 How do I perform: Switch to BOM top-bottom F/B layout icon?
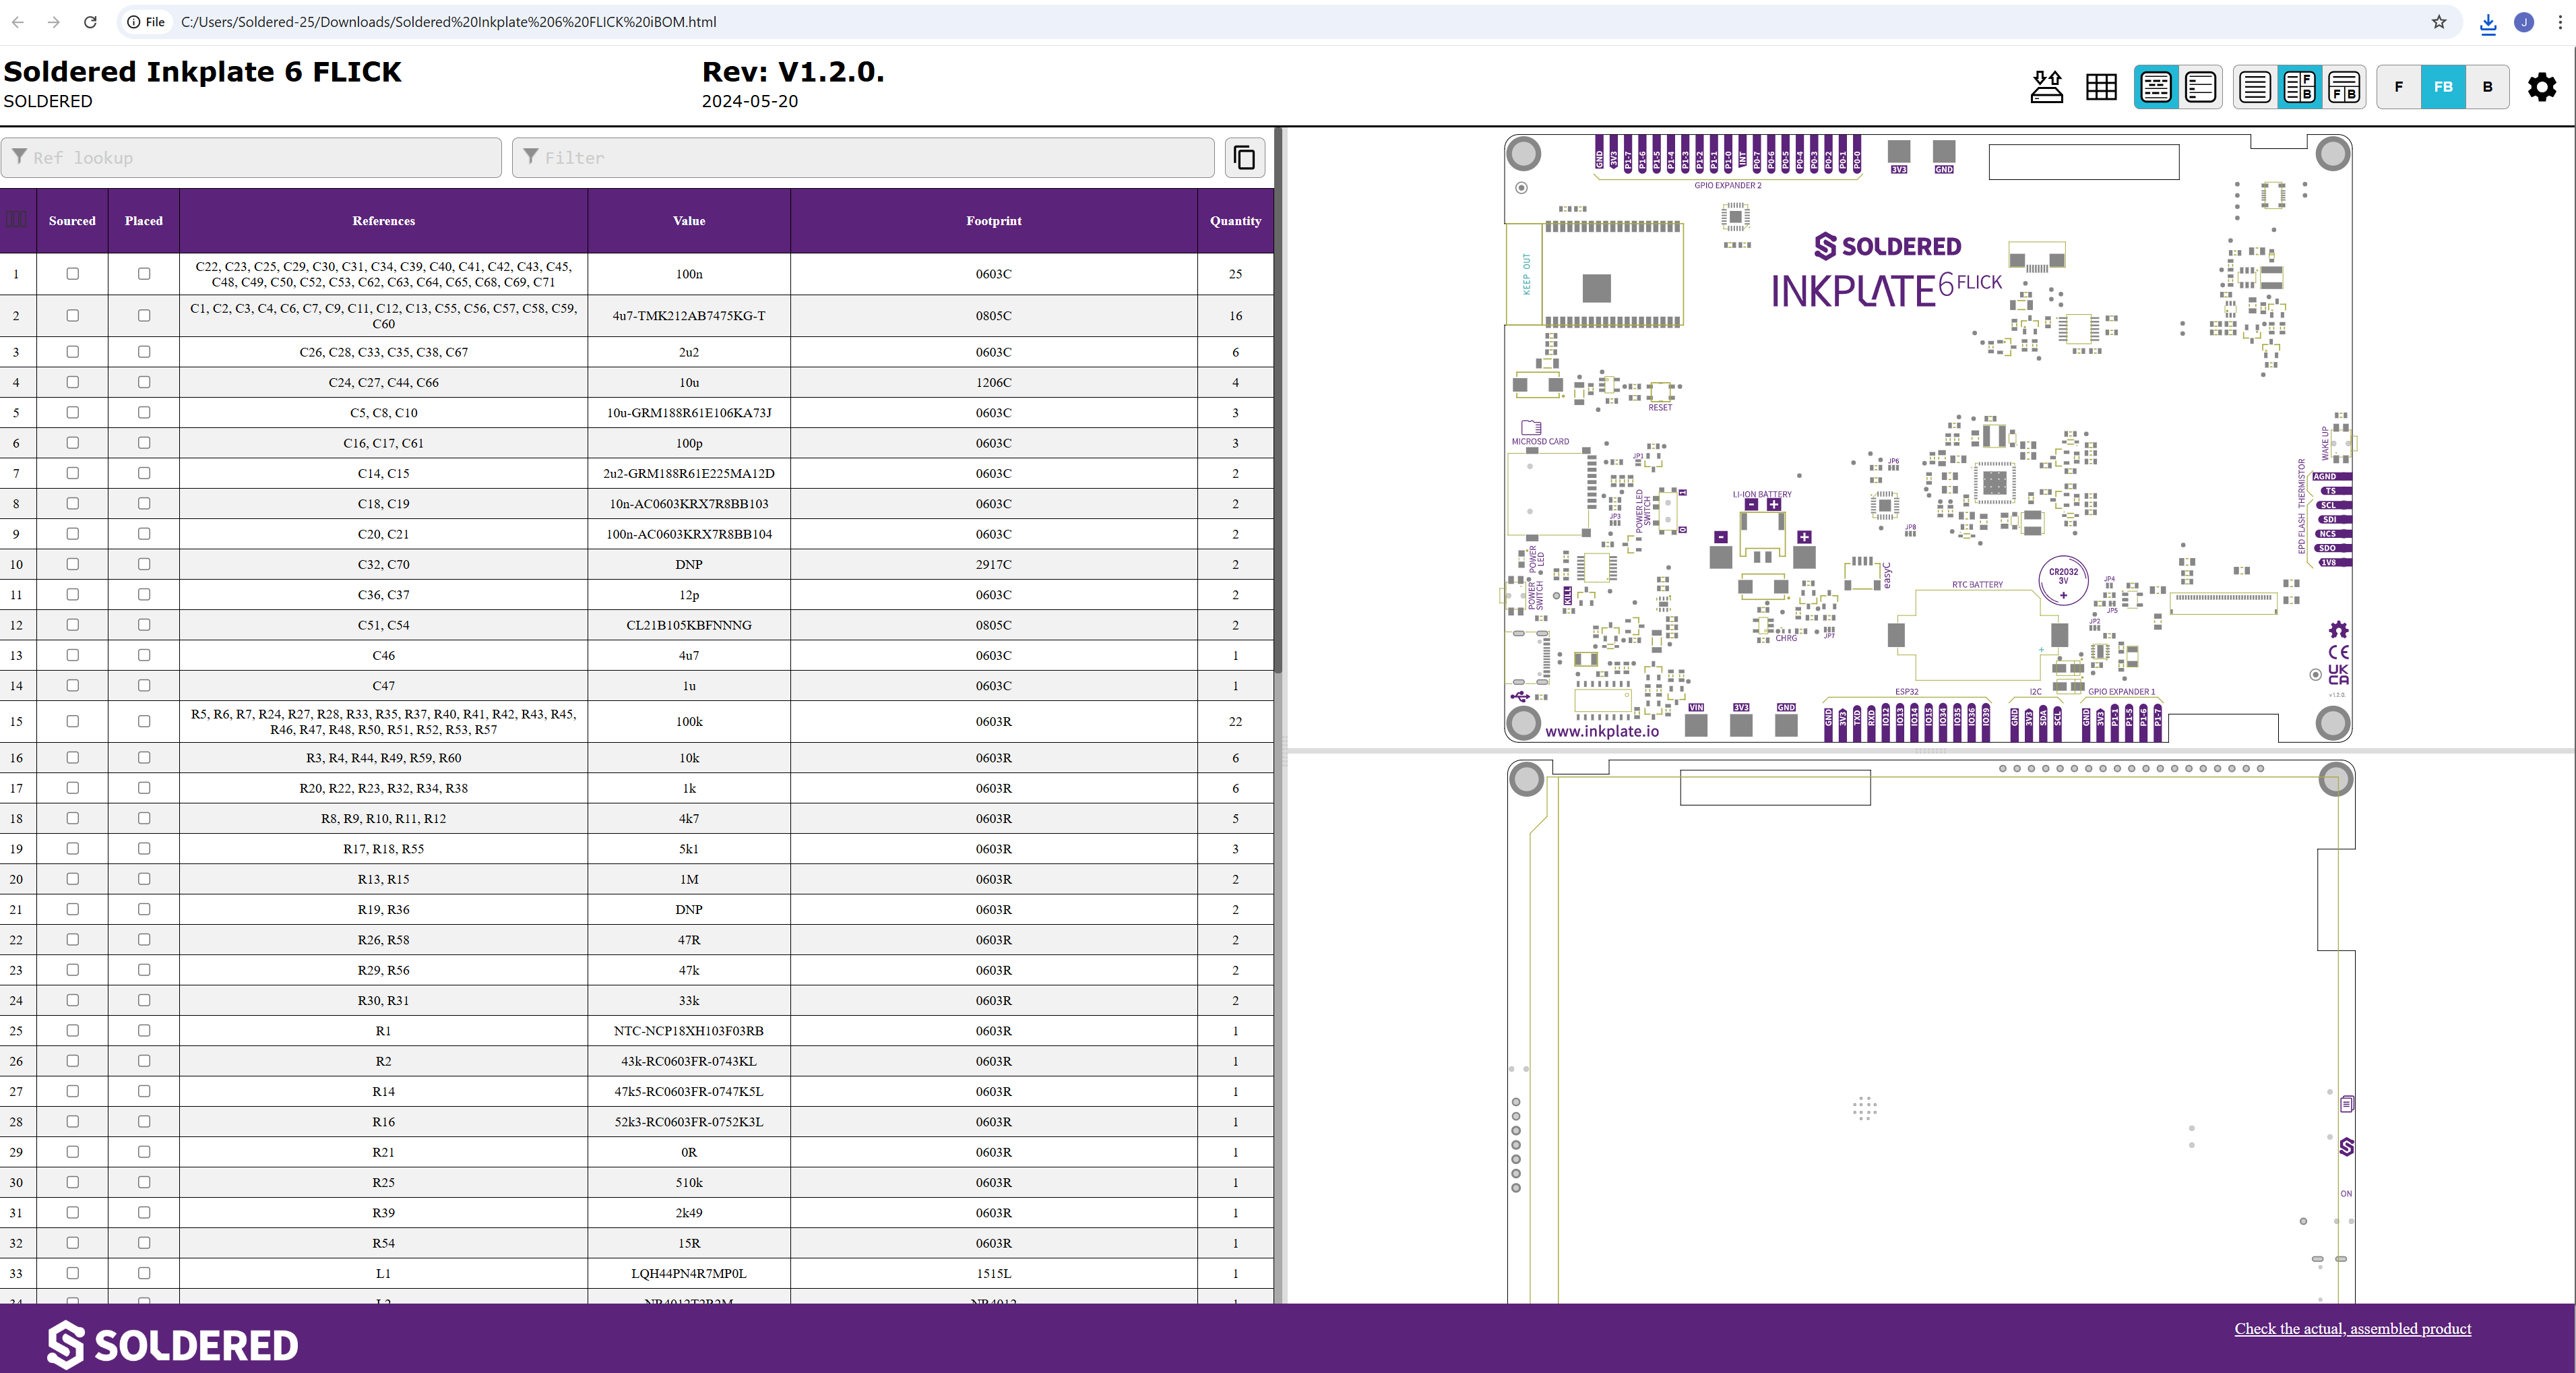coord(2344,87)
